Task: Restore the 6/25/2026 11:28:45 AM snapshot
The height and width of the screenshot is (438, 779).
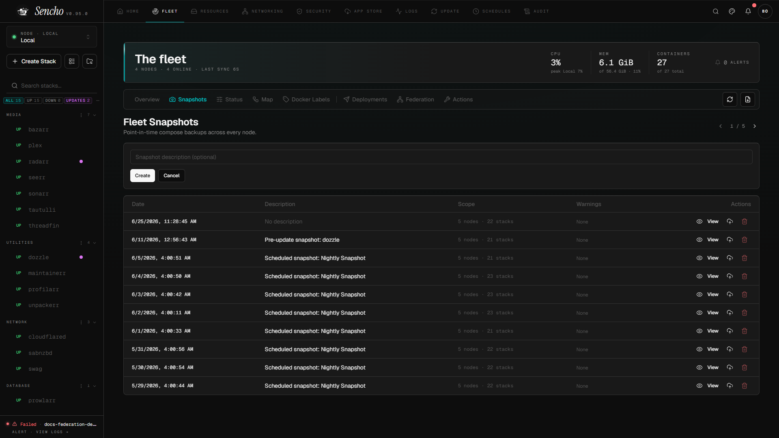Action: tap(730, 221)
